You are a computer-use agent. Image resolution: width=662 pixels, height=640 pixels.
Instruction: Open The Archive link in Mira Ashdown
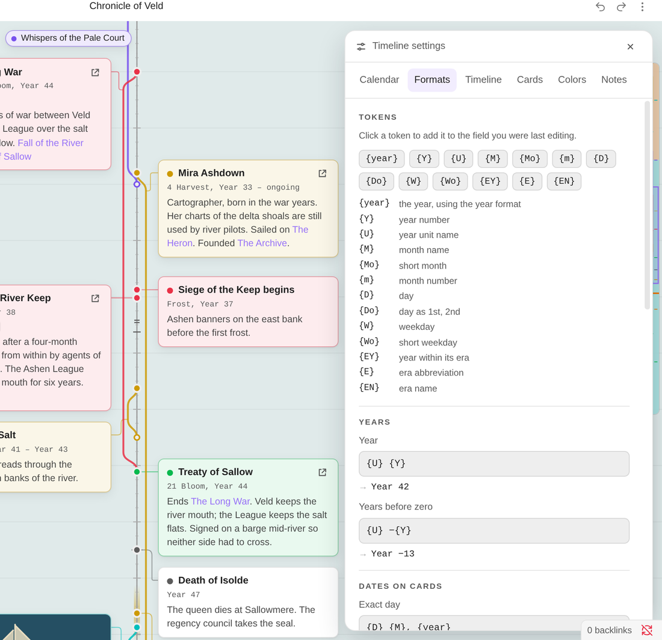tap(262, 243)
